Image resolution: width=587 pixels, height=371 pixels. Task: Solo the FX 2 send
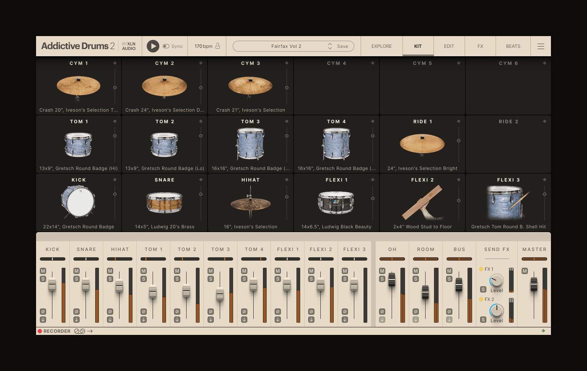[483, 319]
